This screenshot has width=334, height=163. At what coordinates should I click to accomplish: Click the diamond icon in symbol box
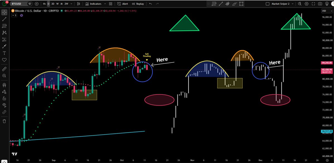coord(30,4)
